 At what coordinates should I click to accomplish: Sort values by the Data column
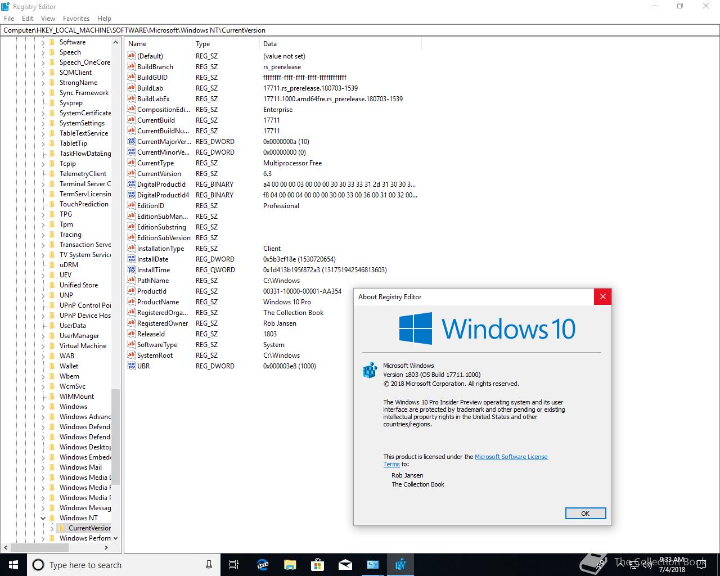click(x=340, y=44)
